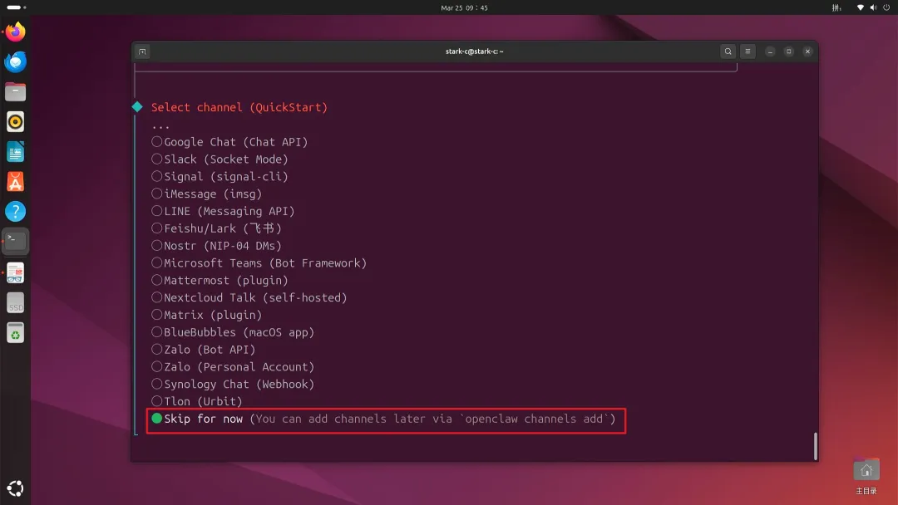Open the Home folder desktop icon
This screenshot has width=898, height=505.
866,475
